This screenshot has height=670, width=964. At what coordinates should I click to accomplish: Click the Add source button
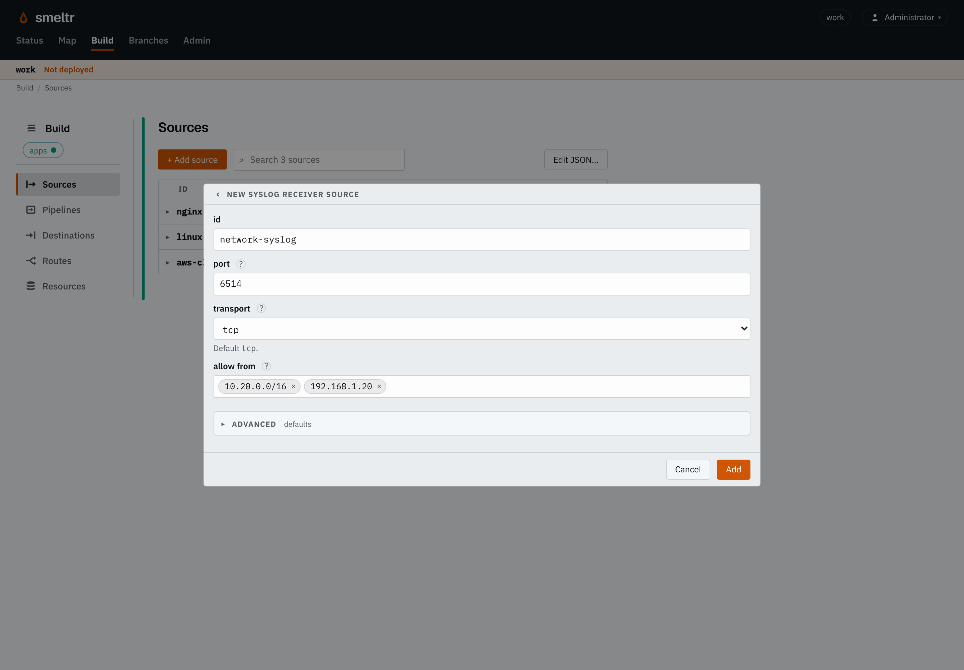192,159
